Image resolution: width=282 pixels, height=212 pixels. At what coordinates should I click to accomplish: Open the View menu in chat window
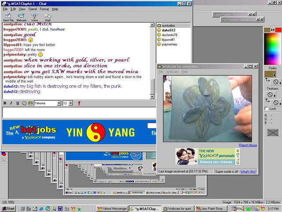[x=22, y=9]
